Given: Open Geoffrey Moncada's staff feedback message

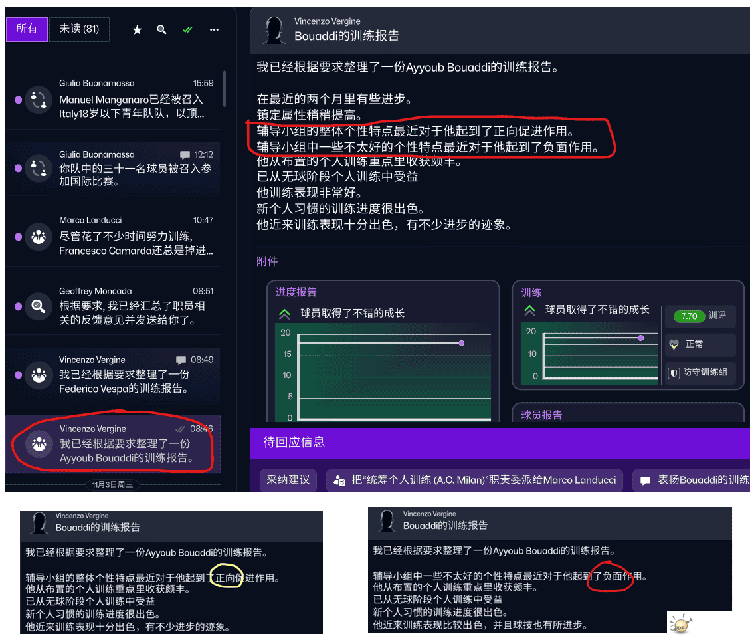Looking at the screenshot, I should pyautogui.click(x=113, y=306).
